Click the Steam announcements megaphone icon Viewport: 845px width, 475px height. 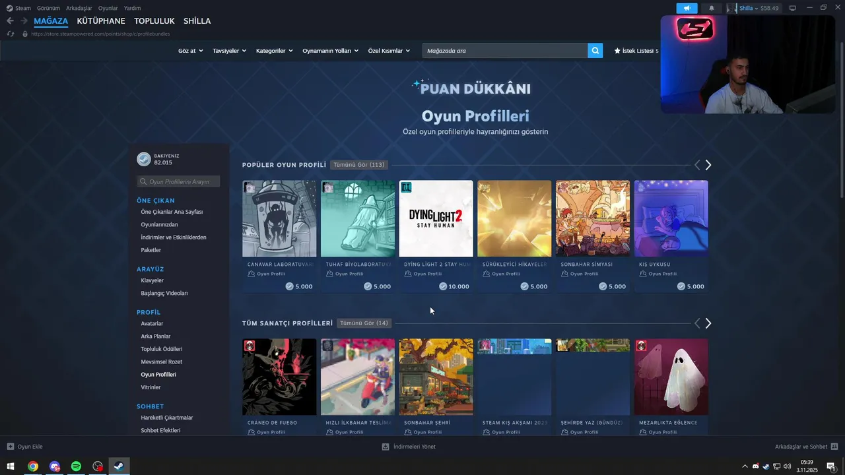(x=687, y=8)
